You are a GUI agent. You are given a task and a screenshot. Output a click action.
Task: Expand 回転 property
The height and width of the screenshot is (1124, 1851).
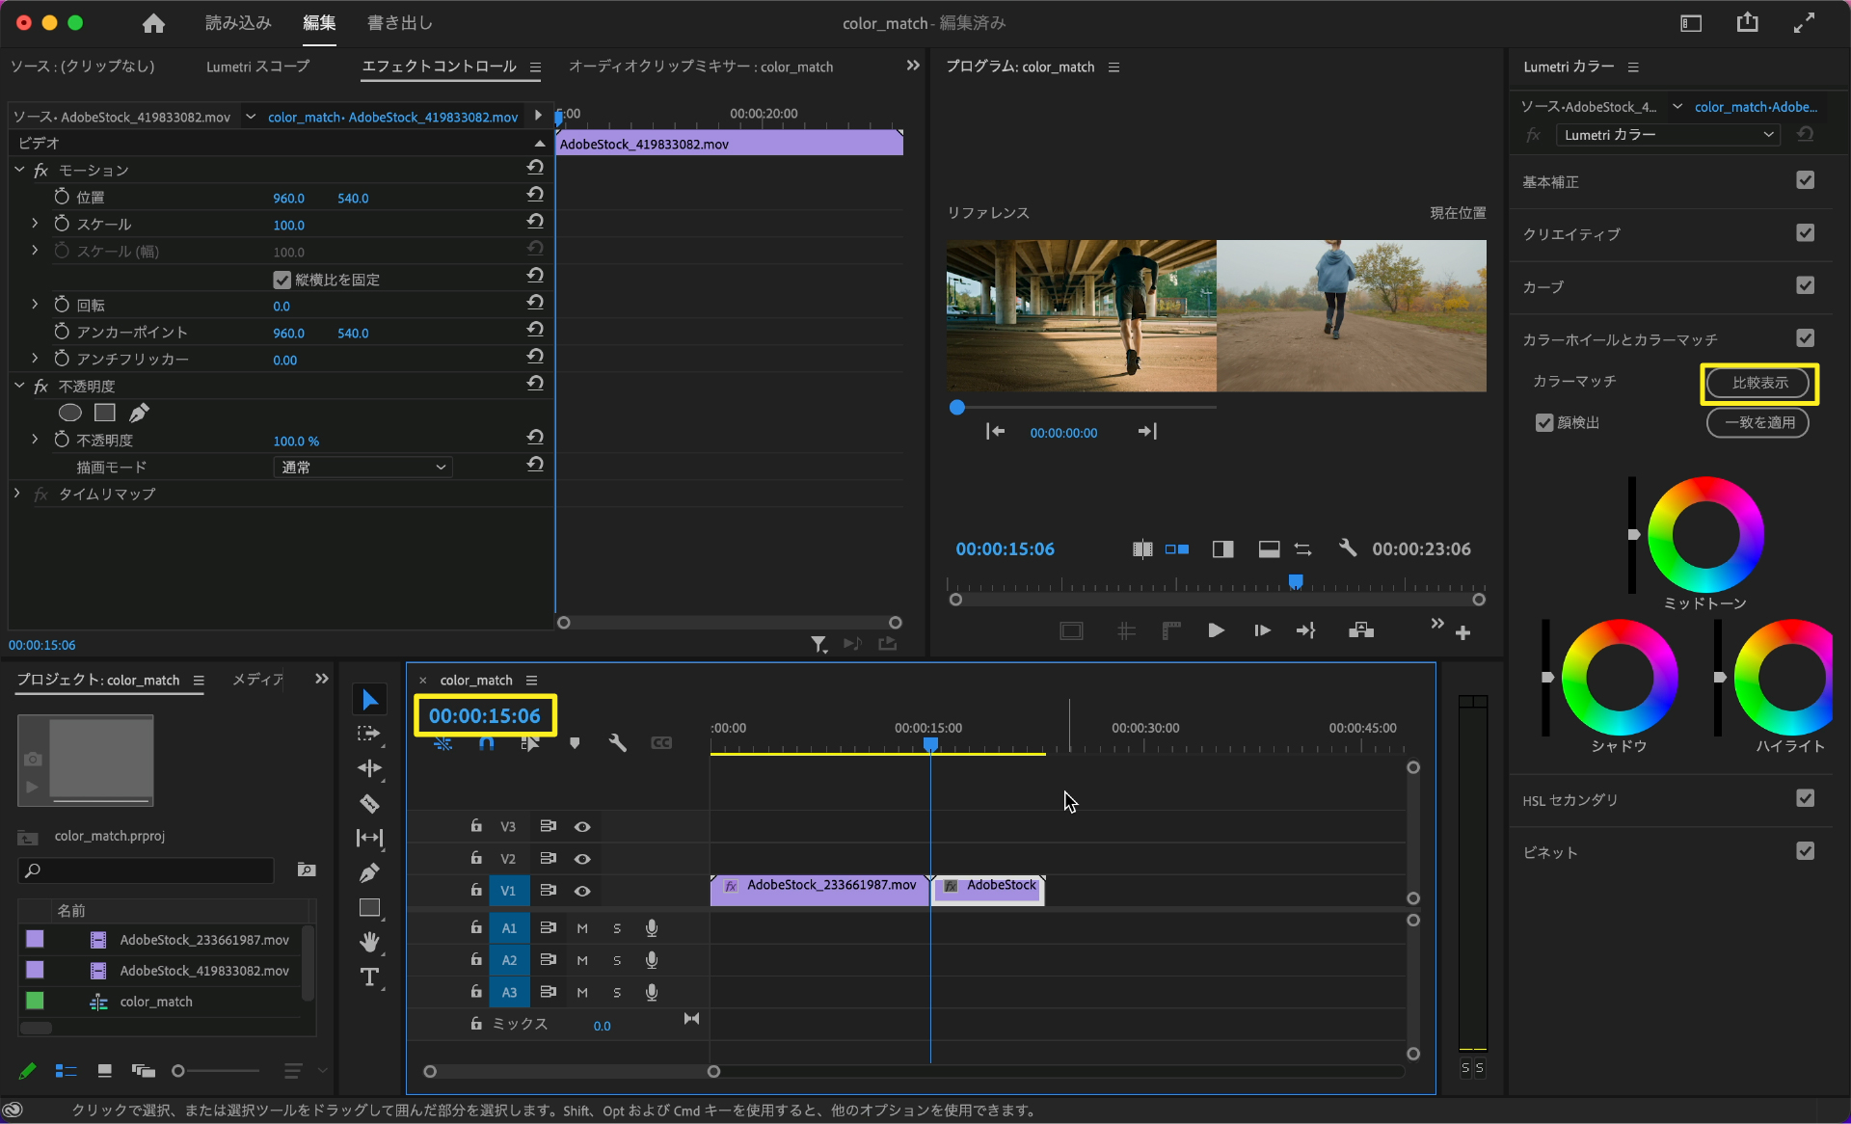click(x=36, y=304)
